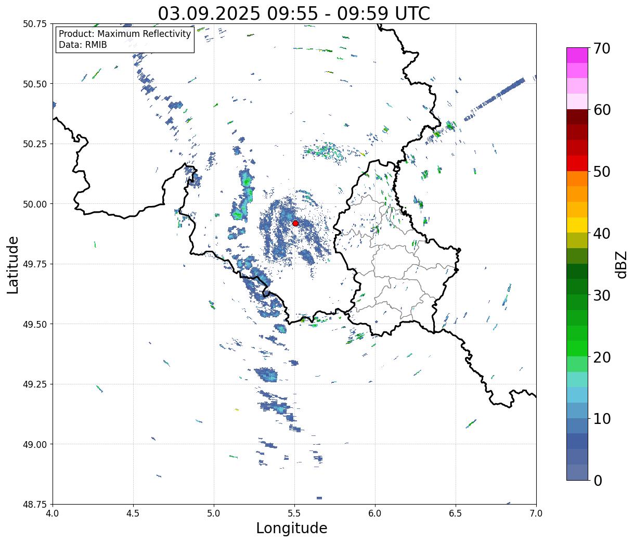Viewport: 634px width, 541px height.
Task: Click the plot title showing 09:55 - 09:59 UTC
Action: tap(294, 13)
